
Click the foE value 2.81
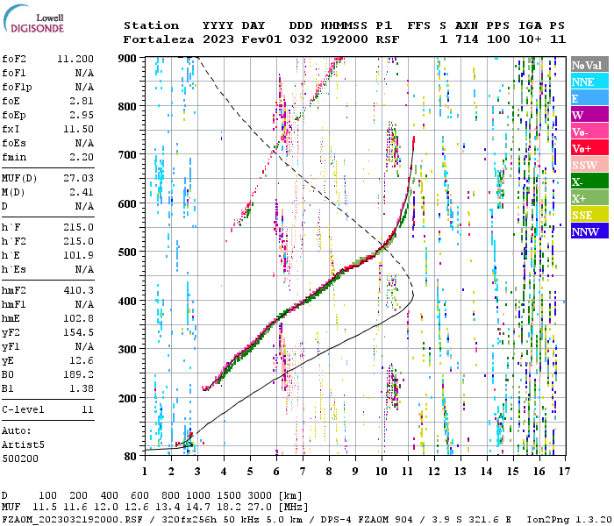[82, 101]
